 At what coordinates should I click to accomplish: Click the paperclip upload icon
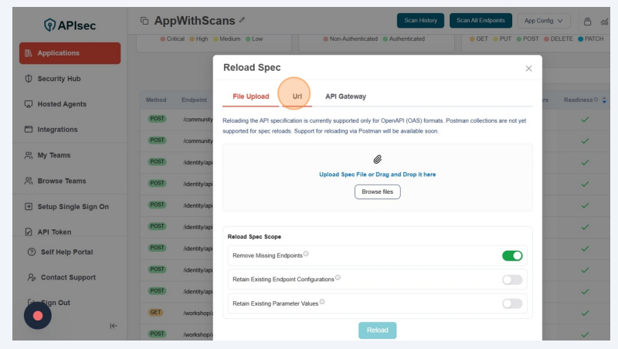(378, 160)
